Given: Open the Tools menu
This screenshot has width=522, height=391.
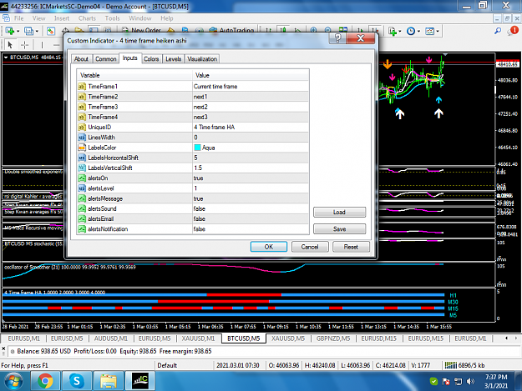Looking at the screenshot, I should pyautogui.click(x=112, y=18).
